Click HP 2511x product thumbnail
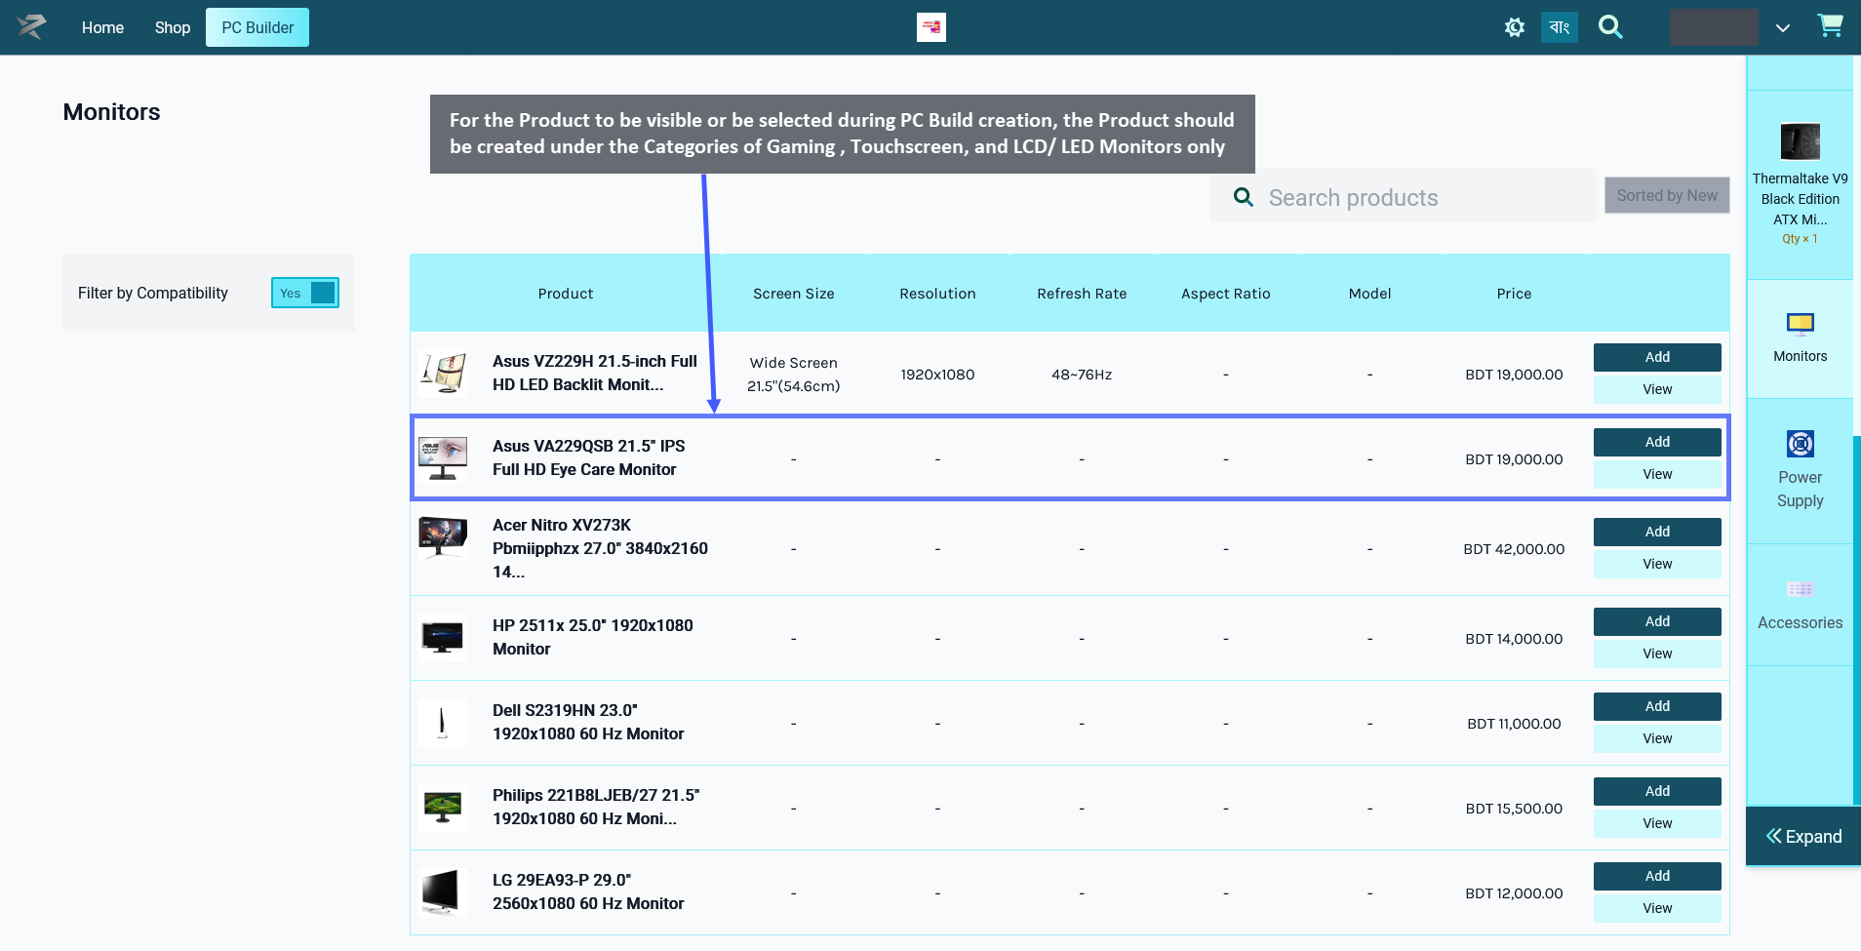This screenshot has height=951, width=1861. click(x=443, y=638)
